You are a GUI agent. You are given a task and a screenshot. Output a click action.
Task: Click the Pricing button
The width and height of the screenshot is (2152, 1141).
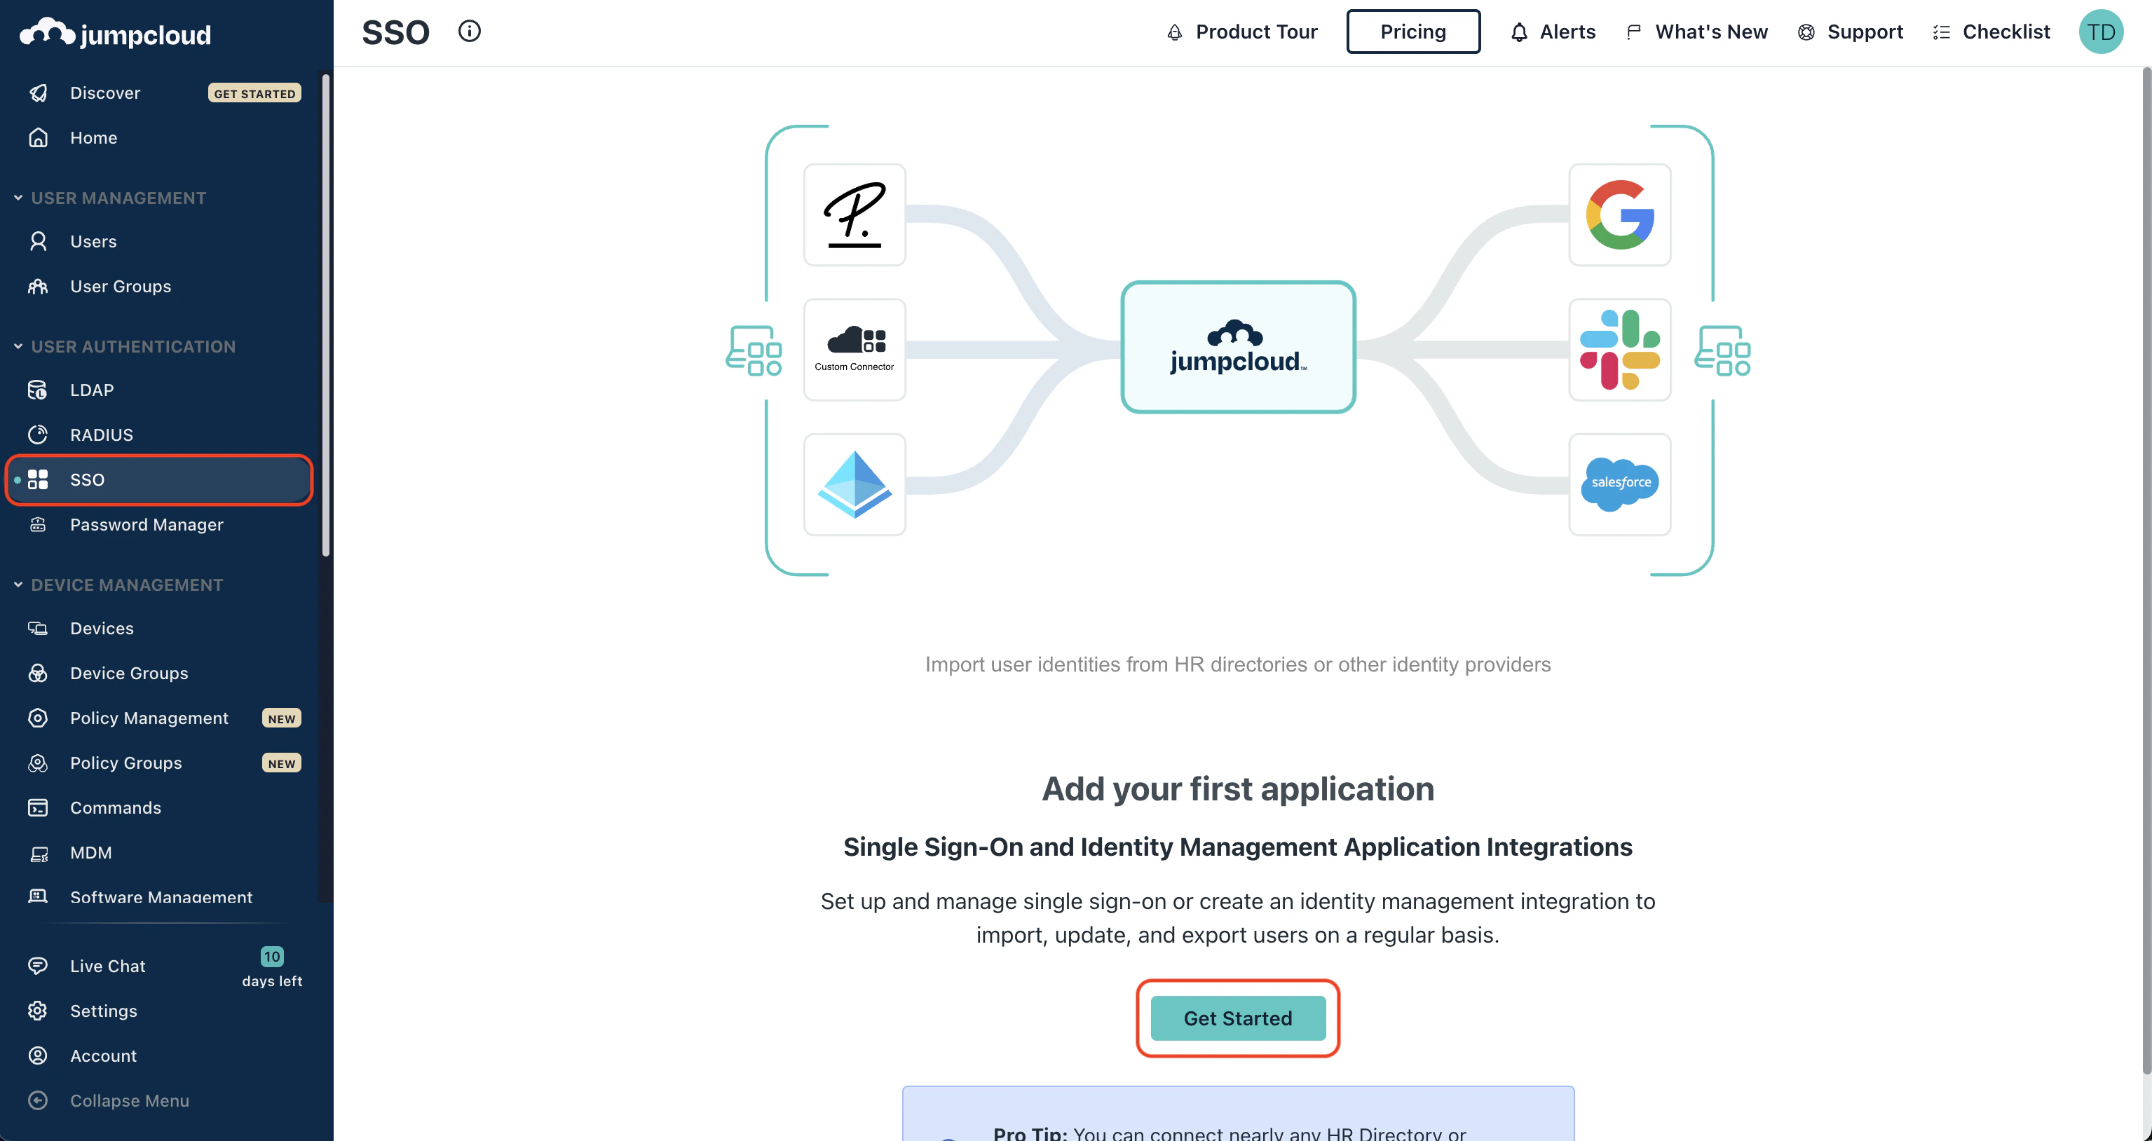(x=1412, y=32)
